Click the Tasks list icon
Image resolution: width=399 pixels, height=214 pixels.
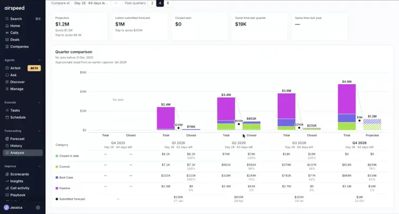[x=7, y=110]
